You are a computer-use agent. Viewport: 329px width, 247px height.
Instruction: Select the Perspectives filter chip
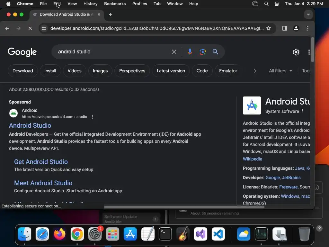(x=132, y=71)
